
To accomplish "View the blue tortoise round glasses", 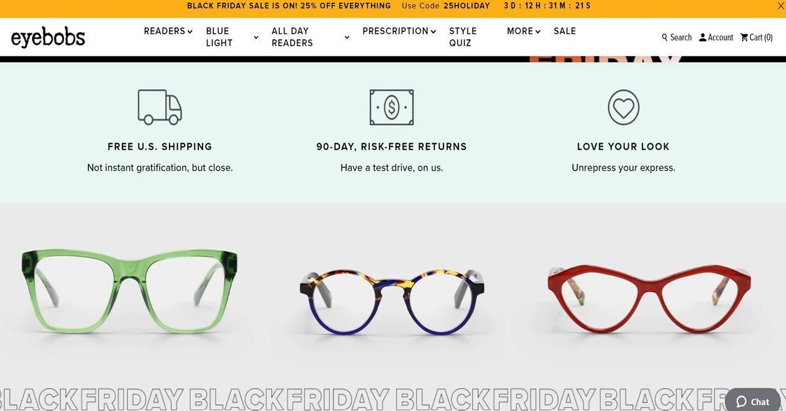I will (392, 300).
